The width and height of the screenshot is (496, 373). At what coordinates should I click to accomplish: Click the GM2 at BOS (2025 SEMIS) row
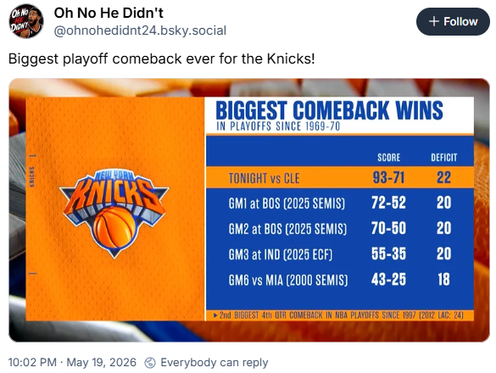[x=340, y=228]
